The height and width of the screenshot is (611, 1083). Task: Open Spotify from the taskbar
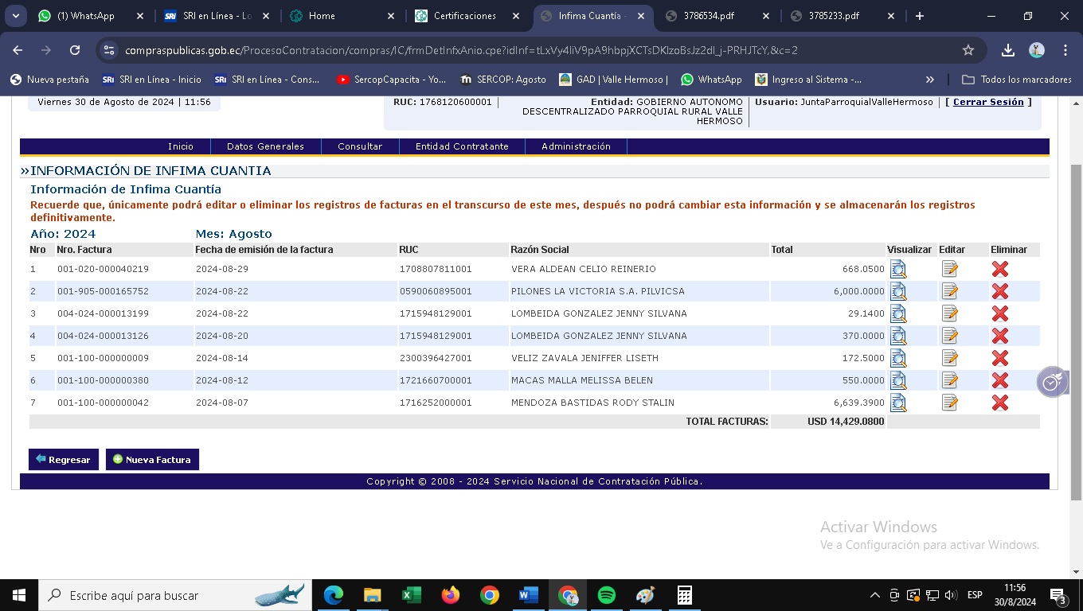606,595
